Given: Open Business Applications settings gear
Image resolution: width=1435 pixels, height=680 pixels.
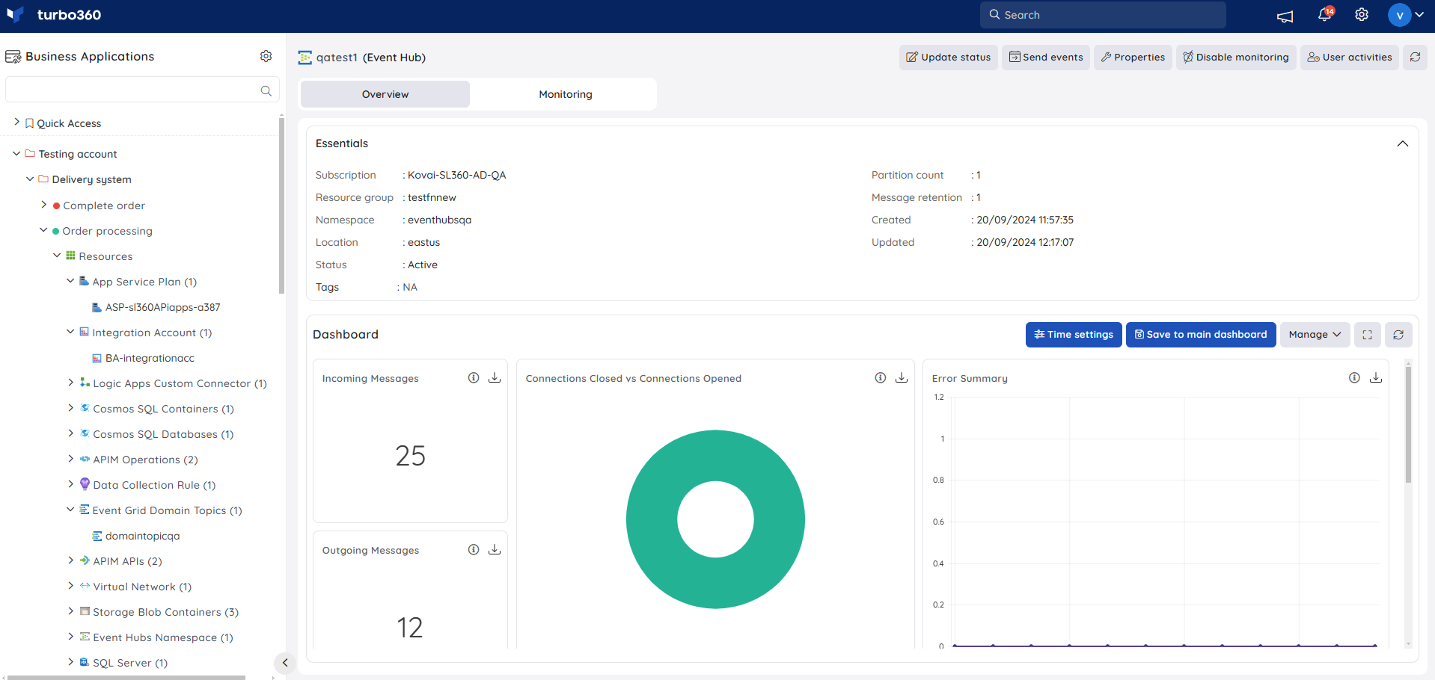Looking at the screenshot, I should [266, 56].
